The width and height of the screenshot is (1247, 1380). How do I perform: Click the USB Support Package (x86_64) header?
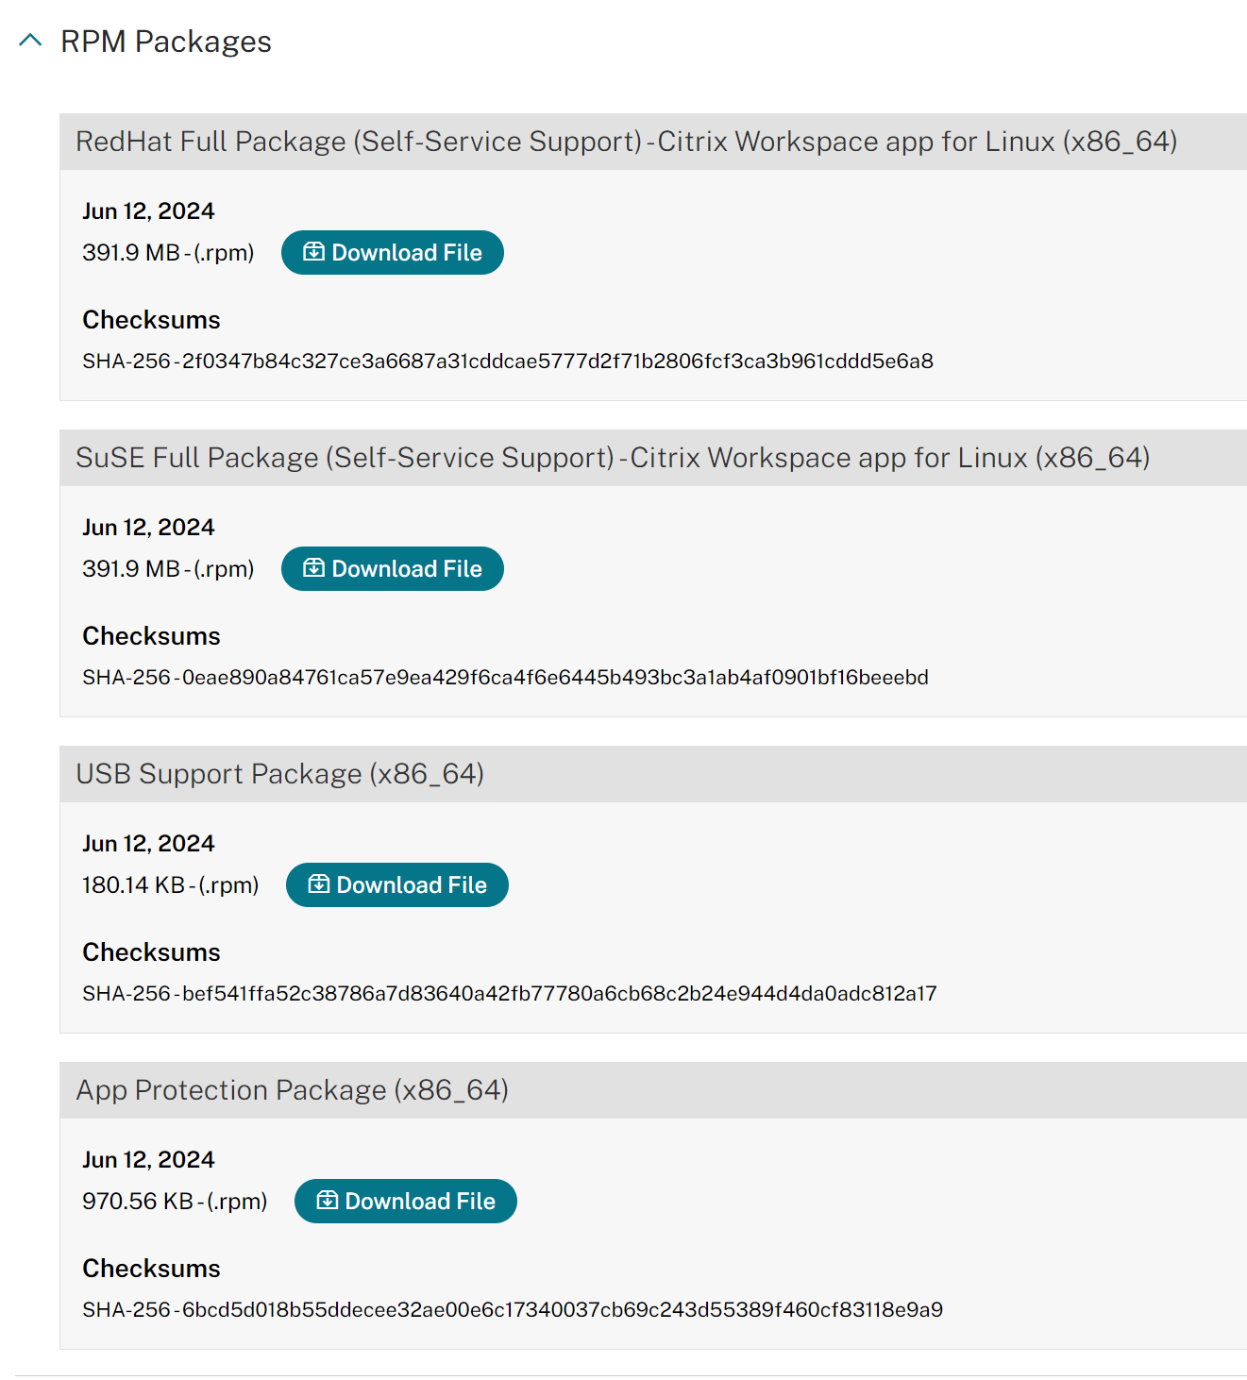[279, 774]
